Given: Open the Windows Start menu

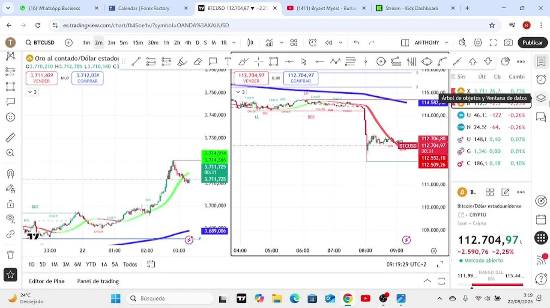Looking at the screenshot, I should click(x=116, y=298).
